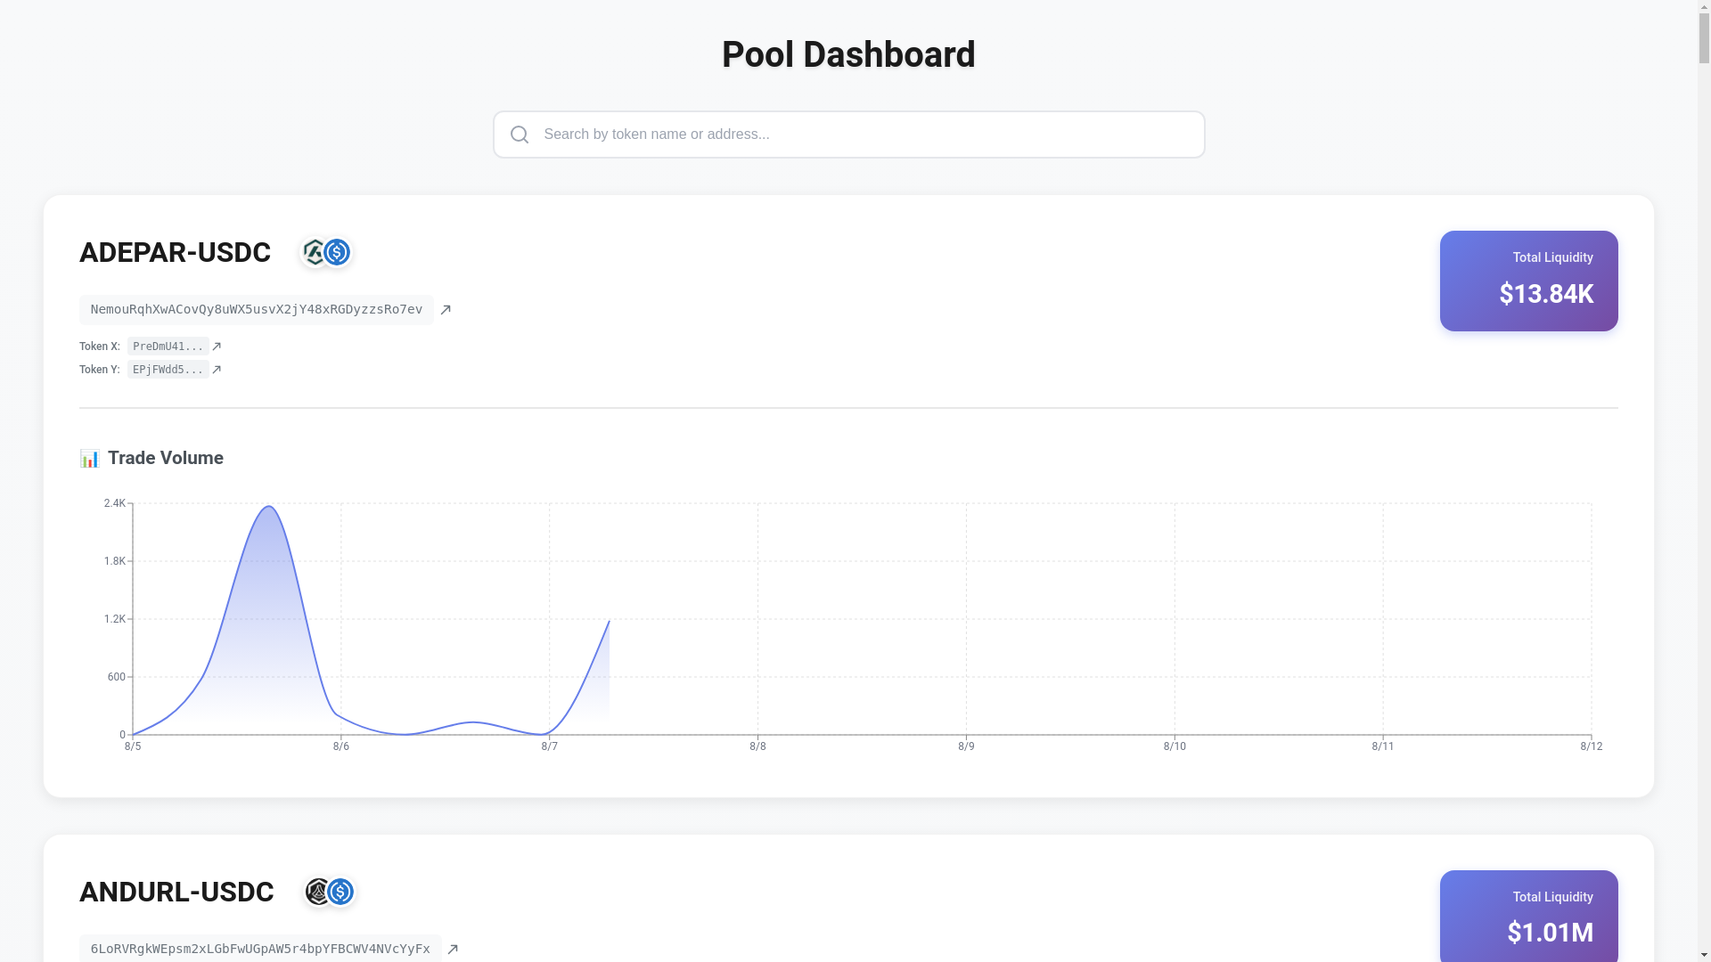
Task: Click the PreDmU41... Token X address
Action: (168, 346)
